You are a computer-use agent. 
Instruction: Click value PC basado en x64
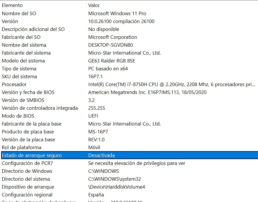(x=108, y=69)
